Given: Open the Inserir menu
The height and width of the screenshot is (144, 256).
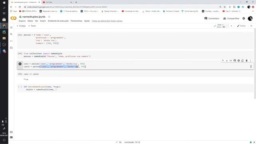Looking at the screenshot, I should 43,21.
